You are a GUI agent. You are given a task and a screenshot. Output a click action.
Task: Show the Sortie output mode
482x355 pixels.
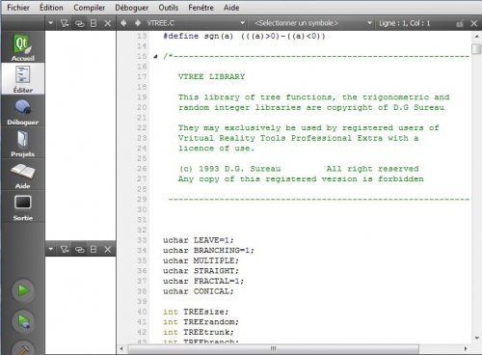pos(22,206)
